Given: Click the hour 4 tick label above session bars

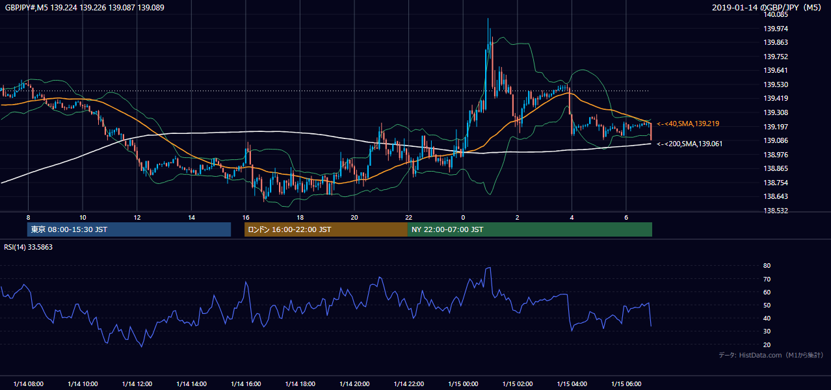Looking at the screenshot, I should pyautogui.click(x=572, y=217).
